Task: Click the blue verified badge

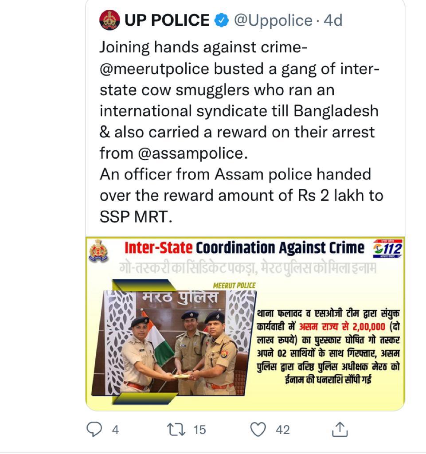Action: click(222, 20)
